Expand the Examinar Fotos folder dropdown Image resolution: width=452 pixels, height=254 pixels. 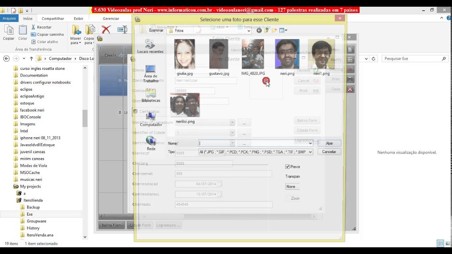[x=249, y=31]
